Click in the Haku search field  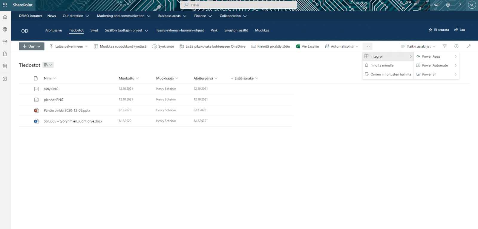coord(239,5)
